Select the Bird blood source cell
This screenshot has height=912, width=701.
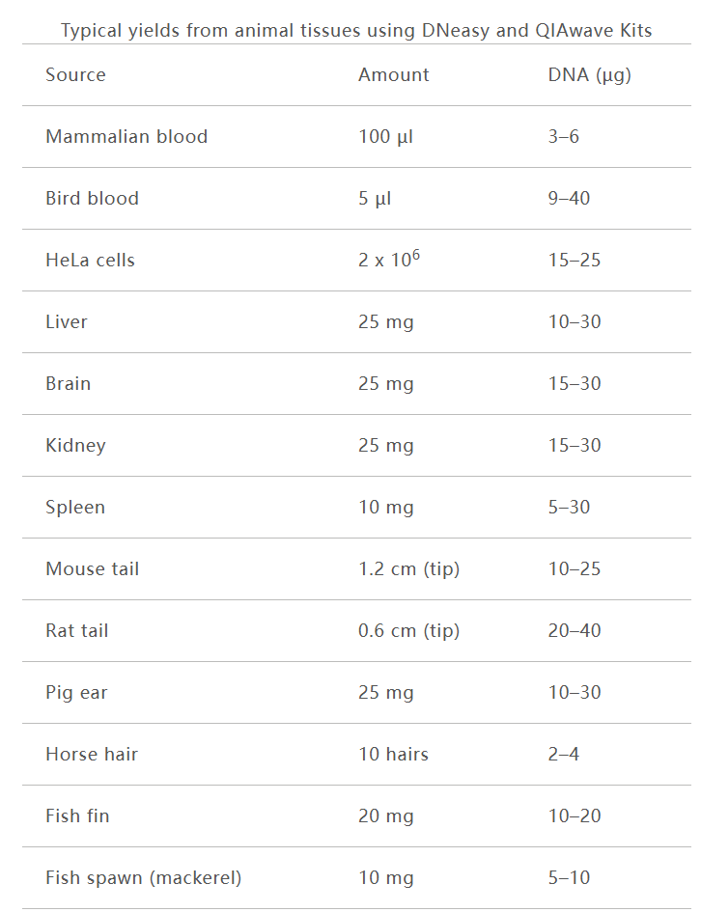pyautogui.click(x=92, y=199)
